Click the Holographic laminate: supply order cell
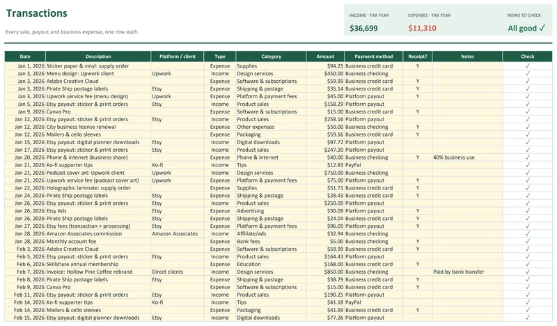The image size is (557, 326). [98, 188]
